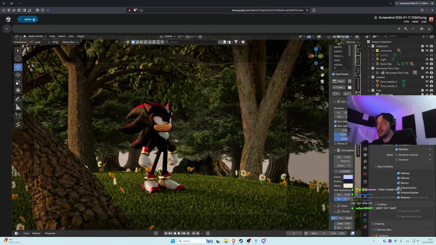Click the Google Drive download icon
The width and height of the screenshot is (436, 245).
coord(429,29)
